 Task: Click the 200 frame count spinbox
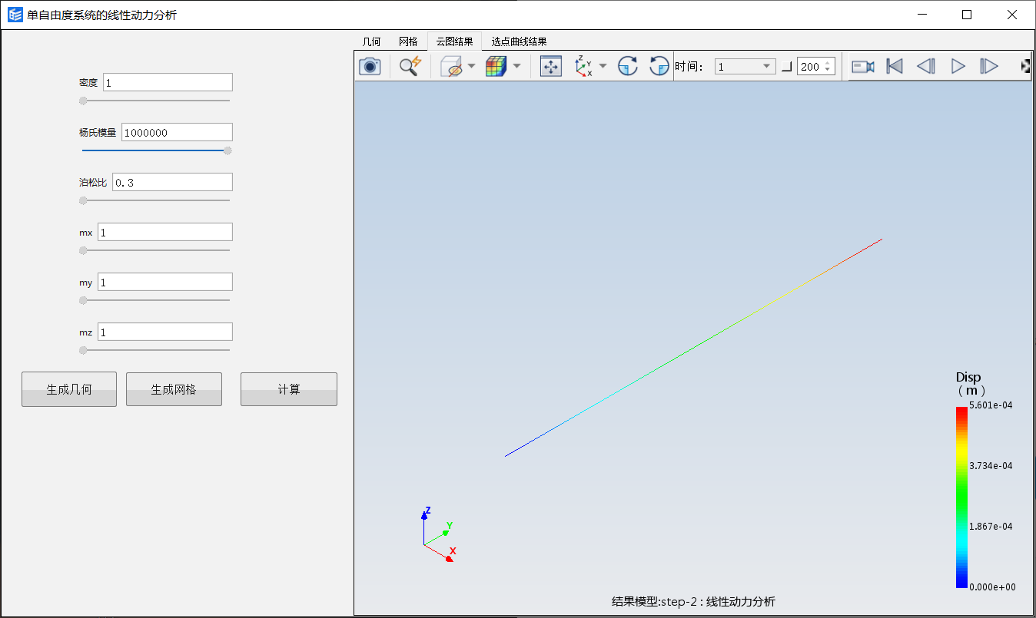point(815,67)
